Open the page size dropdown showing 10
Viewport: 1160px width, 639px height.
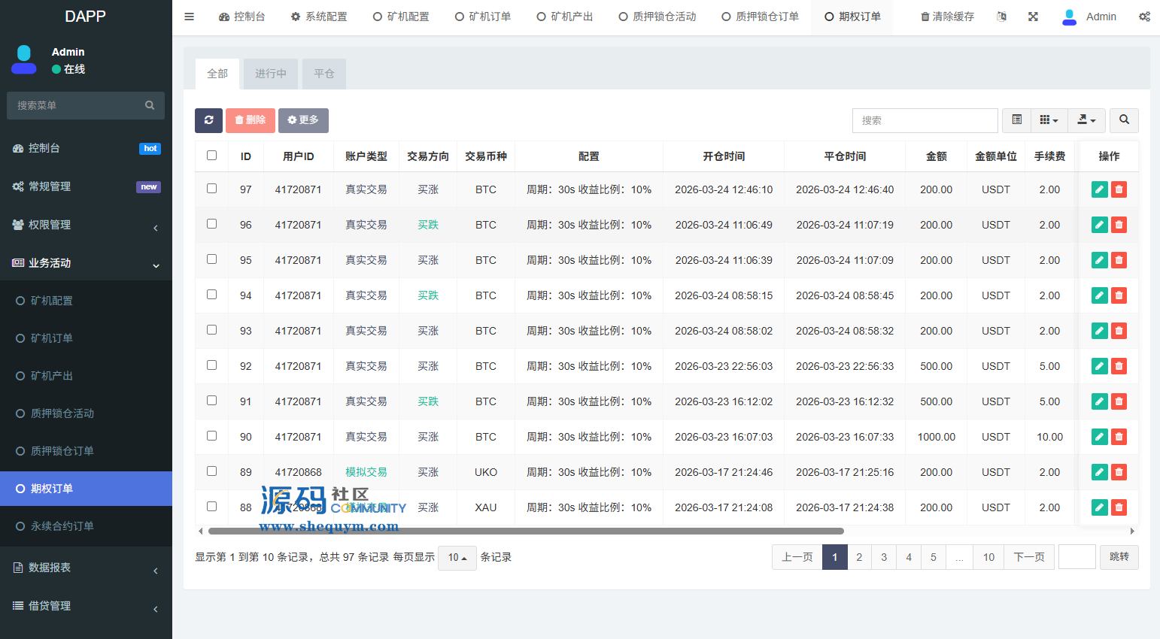click(x=457, y=558)
